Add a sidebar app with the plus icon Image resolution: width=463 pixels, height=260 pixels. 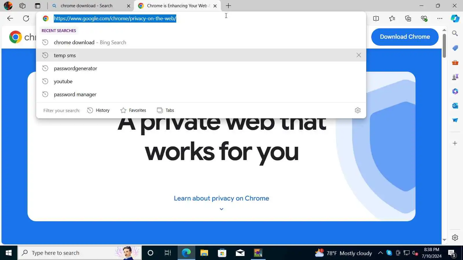tap(455, 143)
